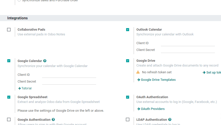Click arrow icon beside Google Drive Templates
The image size is (221, 125).
click(x=138, y=80)
